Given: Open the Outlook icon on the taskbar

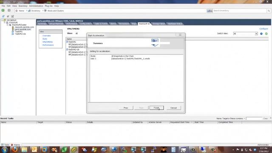Looking at the screenshot, I should [x=34, y=150].
